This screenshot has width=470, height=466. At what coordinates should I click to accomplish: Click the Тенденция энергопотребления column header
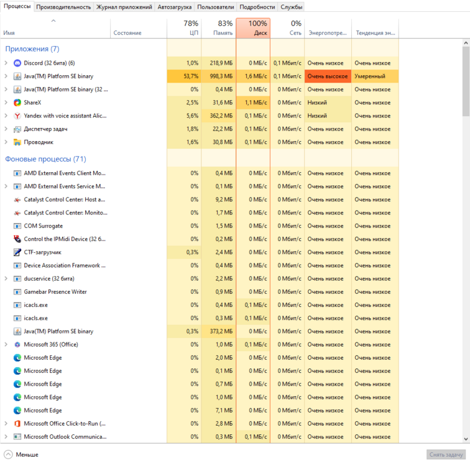point(376,28)
